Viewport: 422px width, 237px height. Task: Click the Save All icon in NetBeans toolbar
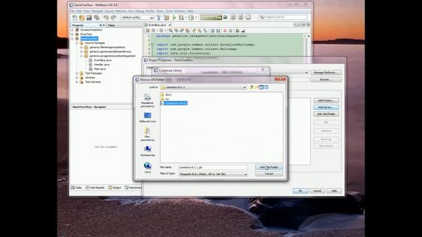coord(97,18)
